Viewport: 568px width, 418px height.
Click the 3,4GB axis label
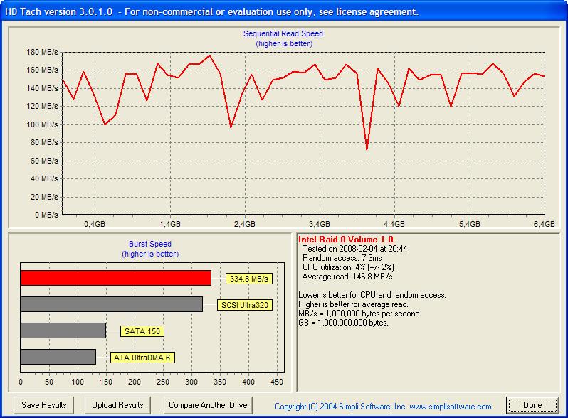(320, 224)
